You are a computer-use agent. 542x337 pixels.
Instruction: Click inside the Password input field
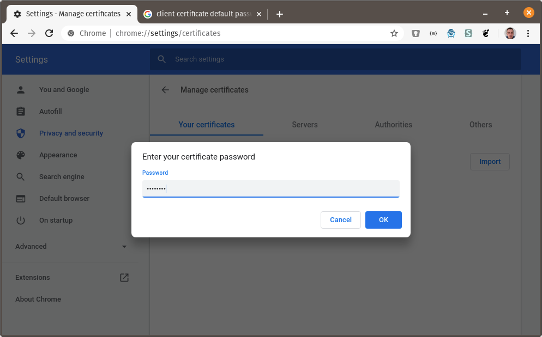270,188
